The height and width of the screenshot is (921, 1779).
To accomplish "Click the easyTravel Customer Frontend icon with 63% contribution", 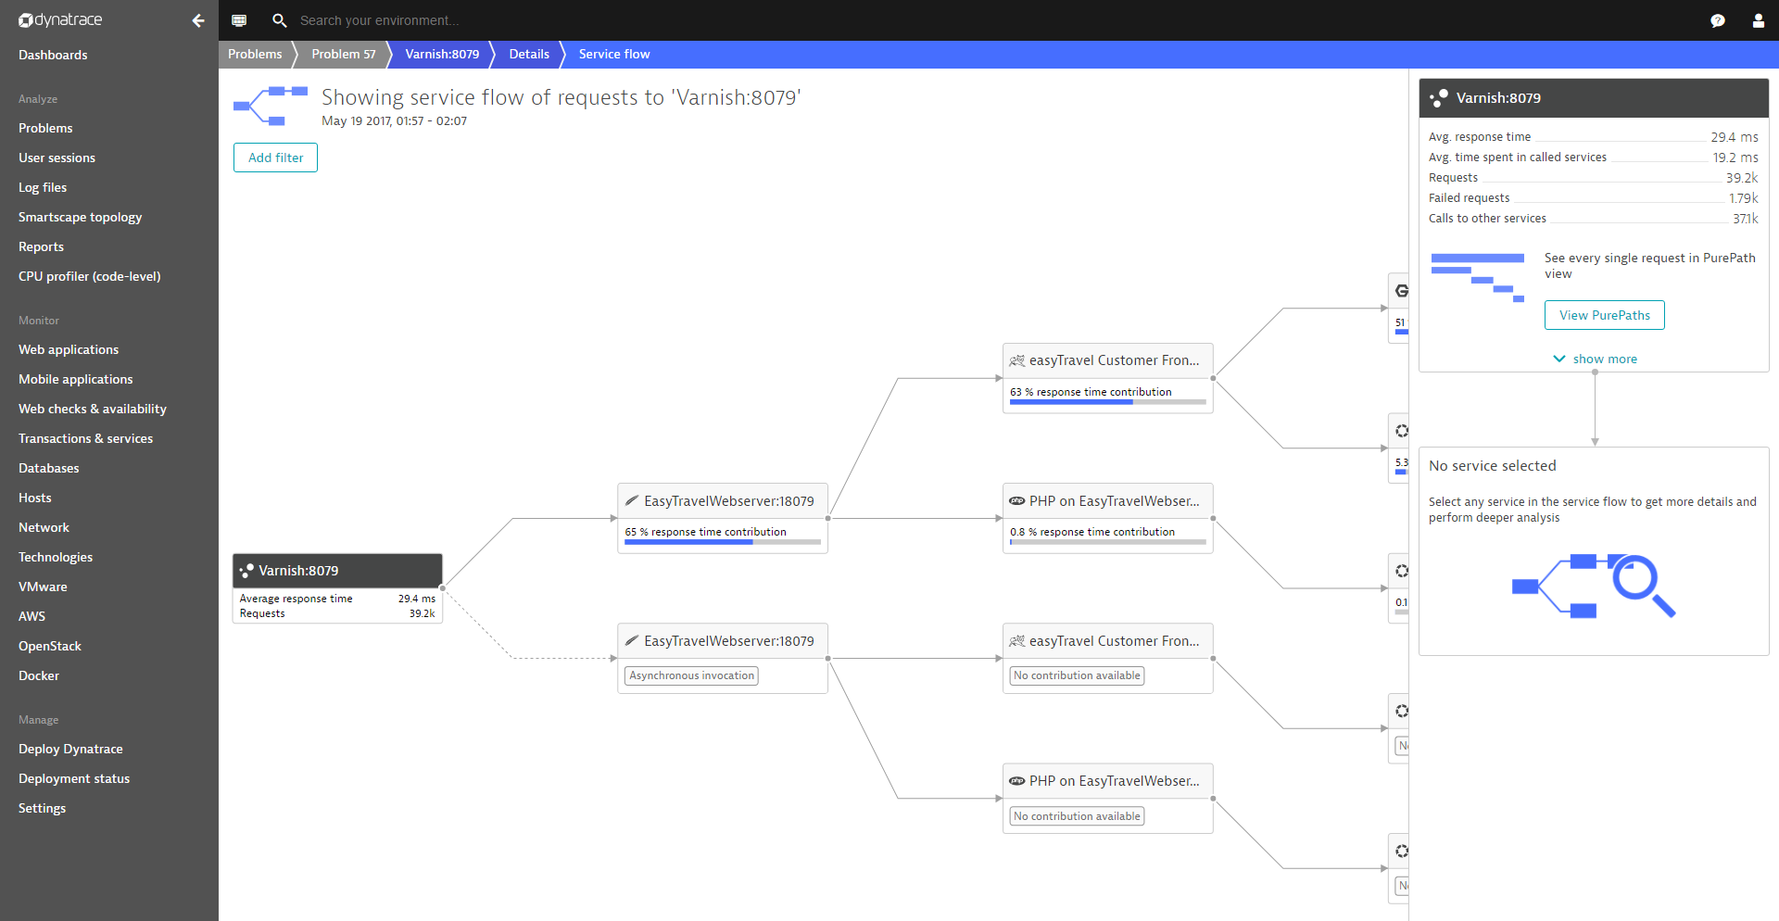I will pos(1017,360).
